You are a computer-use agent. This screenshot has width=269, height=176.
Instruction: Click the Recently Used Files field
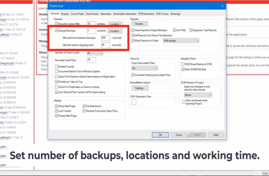click(x=91, y=60)
